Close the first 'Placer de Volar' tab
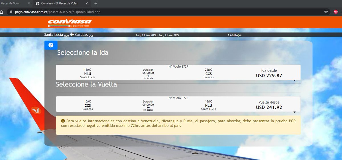This screenshot has height=160, width=342. click(29, 3)
